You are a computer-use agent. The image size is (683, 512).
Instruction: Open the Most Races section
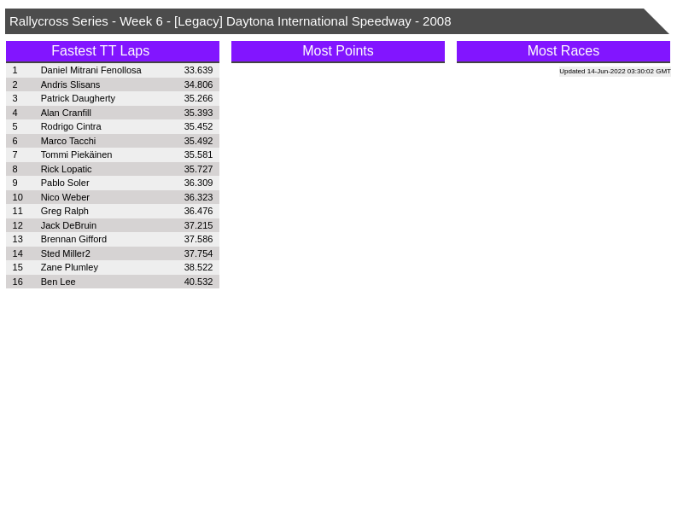pos(563,51)
